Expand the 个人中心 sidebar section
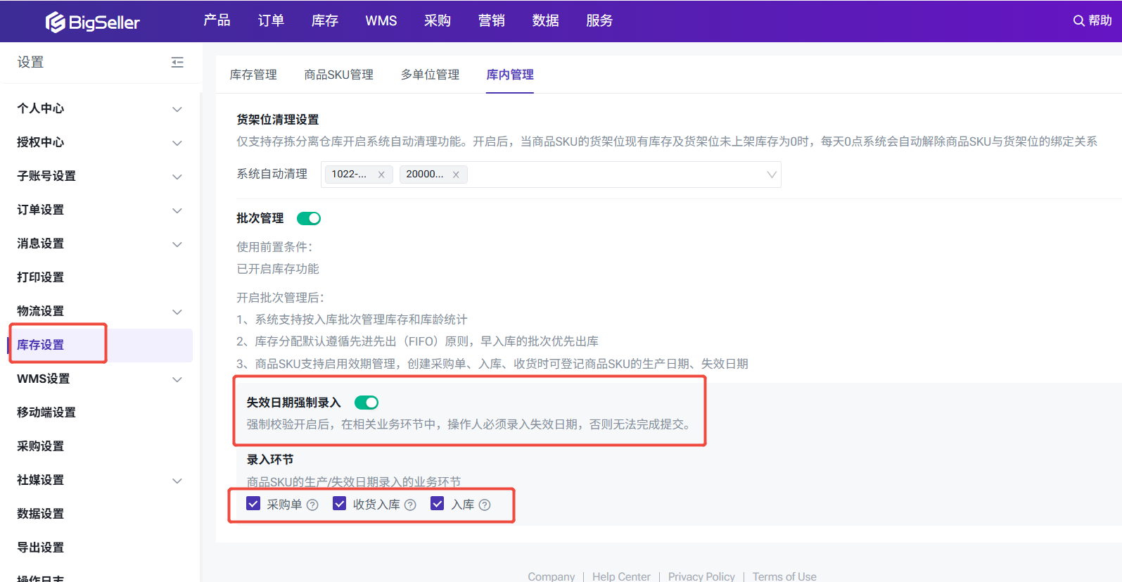Image resolution: width=1122 pixels, height=582 pixels. [x=177, y=109]
